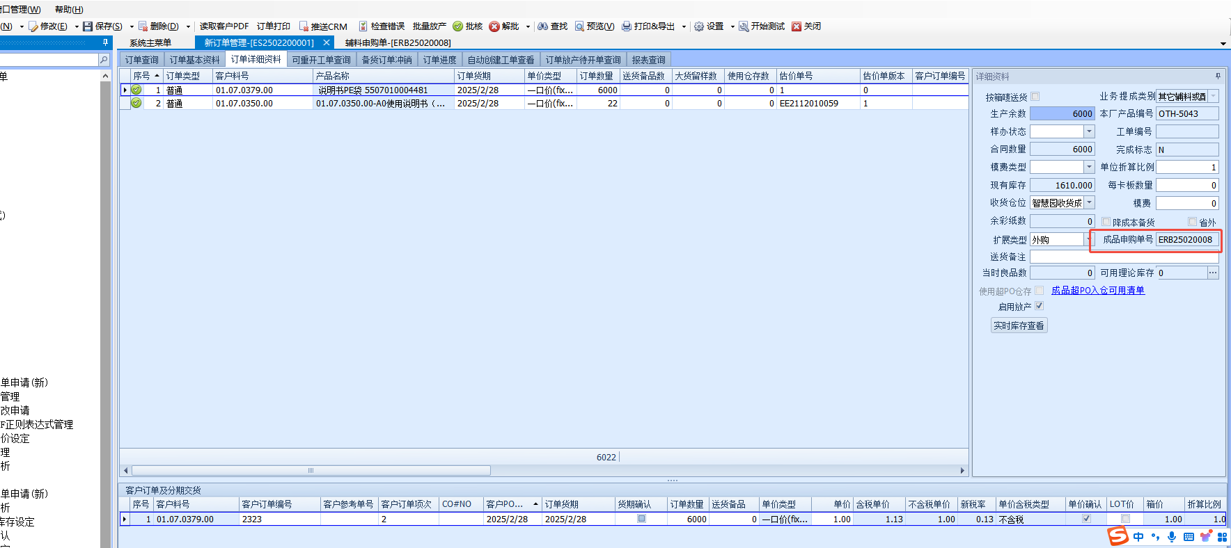The image size is (1231, 548).
Task: Toggle the 货期确认 checkbox in delivery row
Action: coord(641,519)
